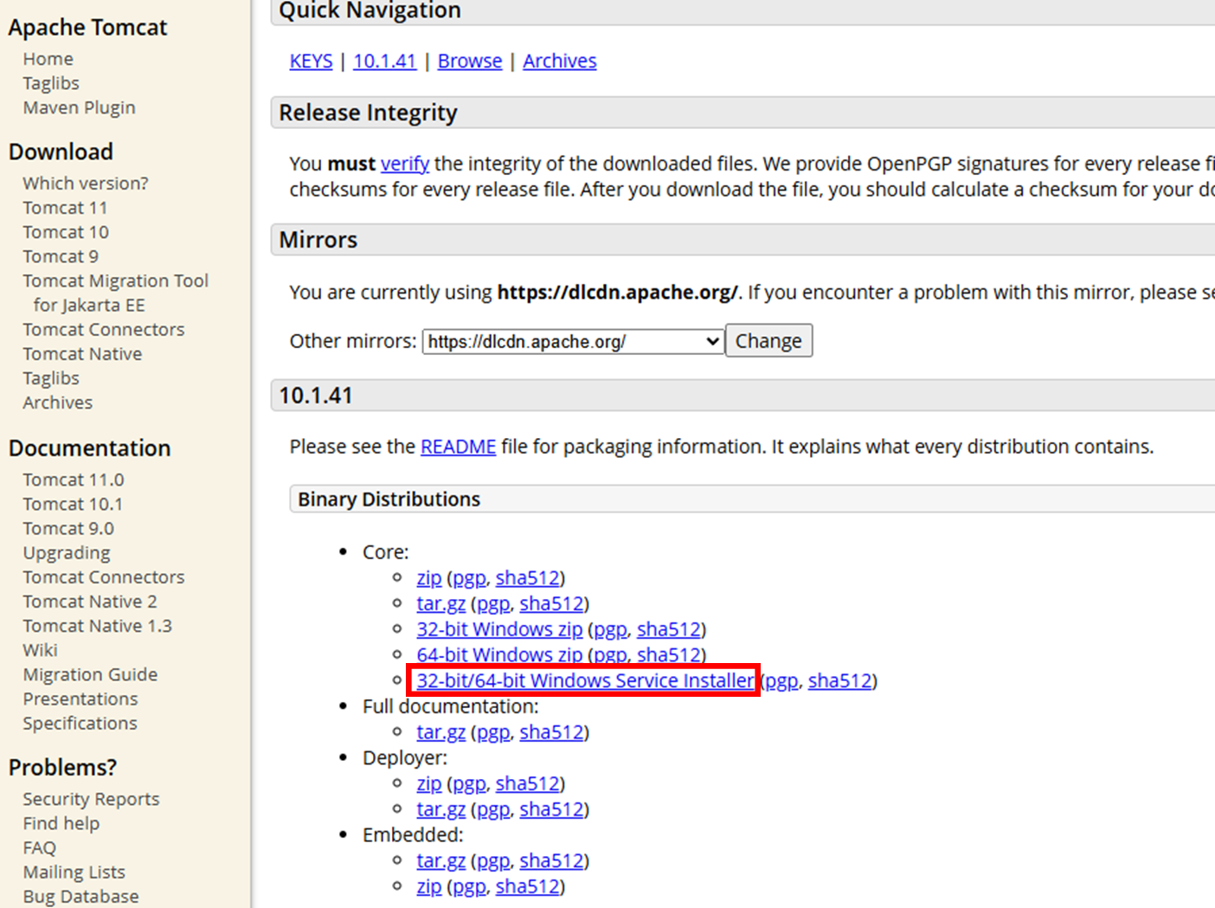Open Tomcat 9.0 documentation
This screenshot has width=1215, height=908.
[68, 528]
